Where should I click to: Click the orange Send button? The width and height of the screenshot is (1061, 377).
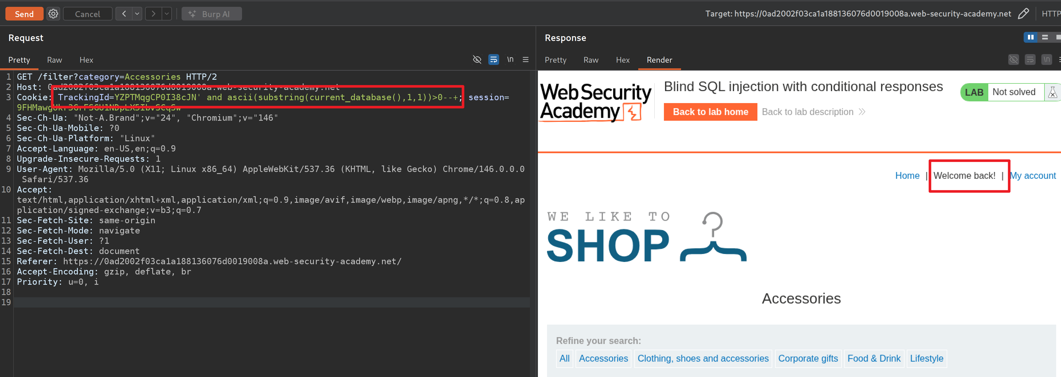[24, 14]
